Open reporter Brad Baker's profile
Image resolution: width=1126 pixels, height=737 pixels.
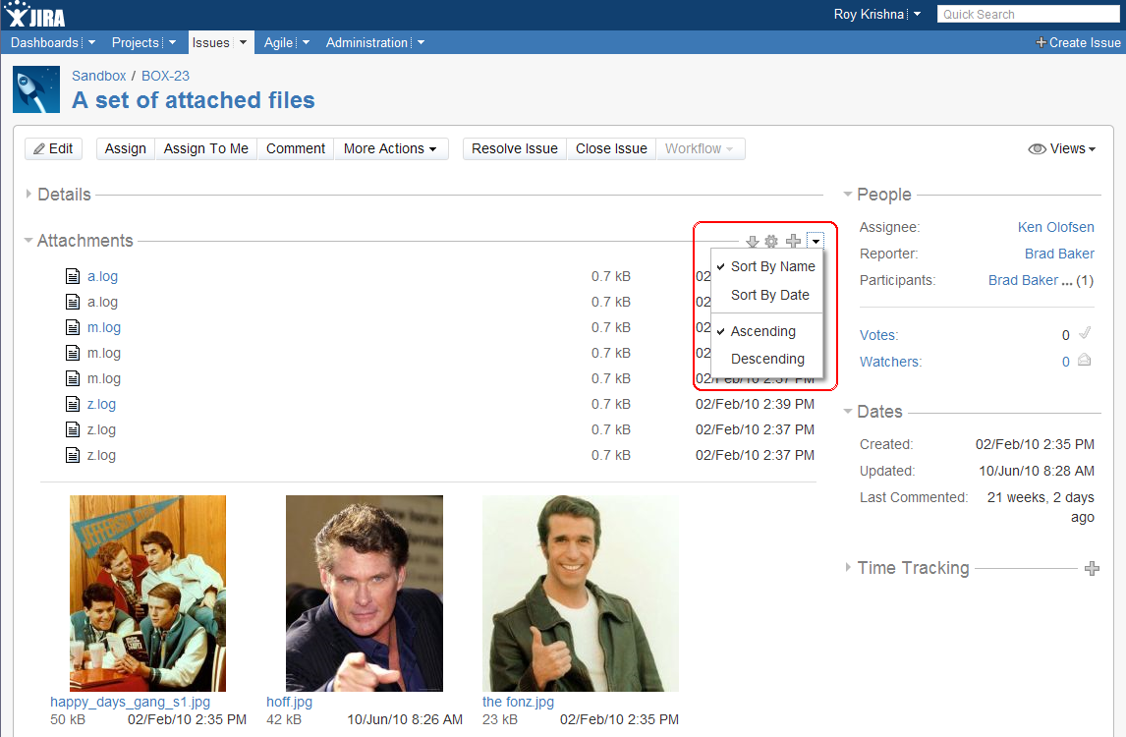click(1059, 254)
